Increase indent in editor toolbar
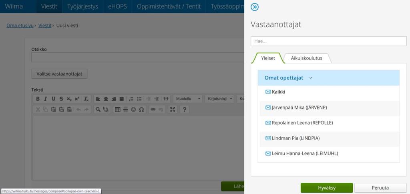 pyautogui.click(x=157, y=99)
